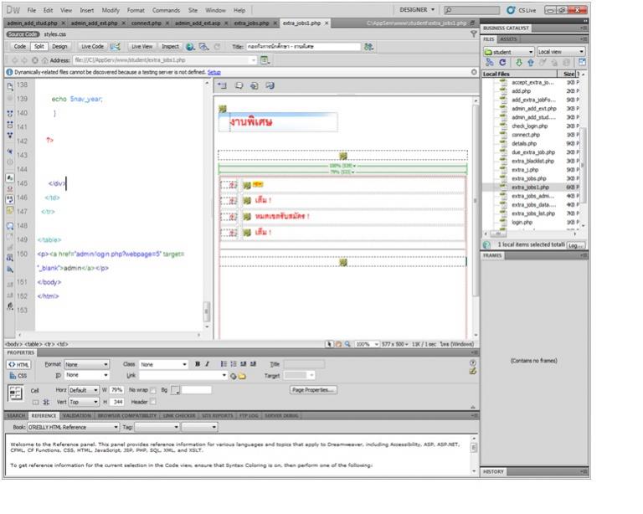Open the Format dropdown in Properties
This screenshot has width=643, height=514.
pos(86,364)
